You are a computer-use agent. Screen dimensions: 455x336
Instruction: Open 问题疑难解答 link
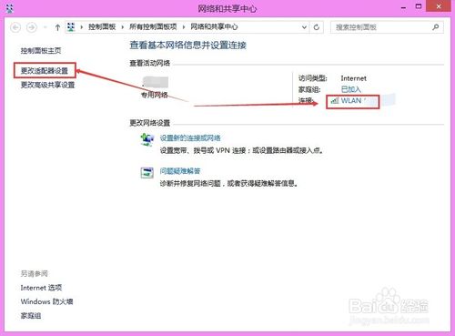[x=180, y=171]
